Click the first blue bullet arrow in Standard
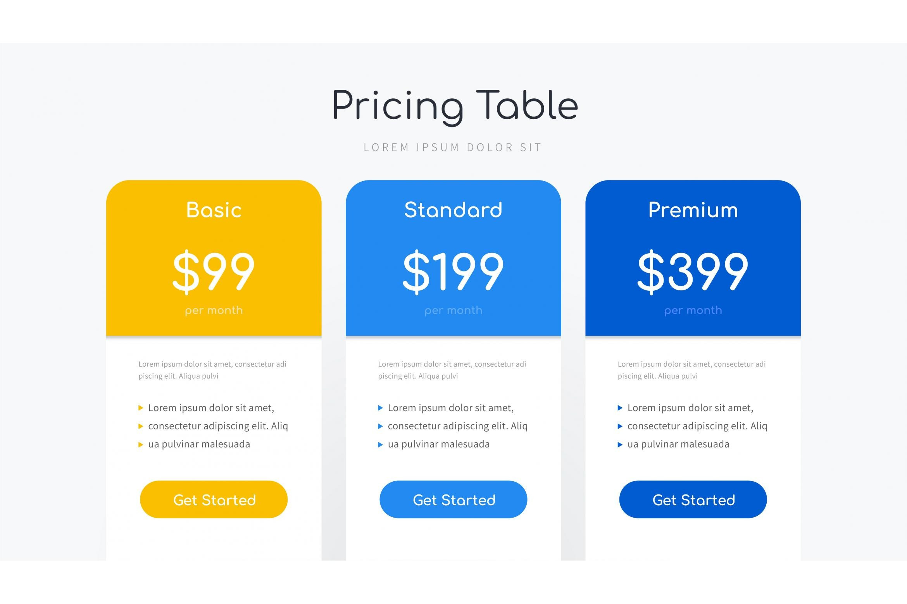This screenshot has height=604, width=907. tap(380, 408)
